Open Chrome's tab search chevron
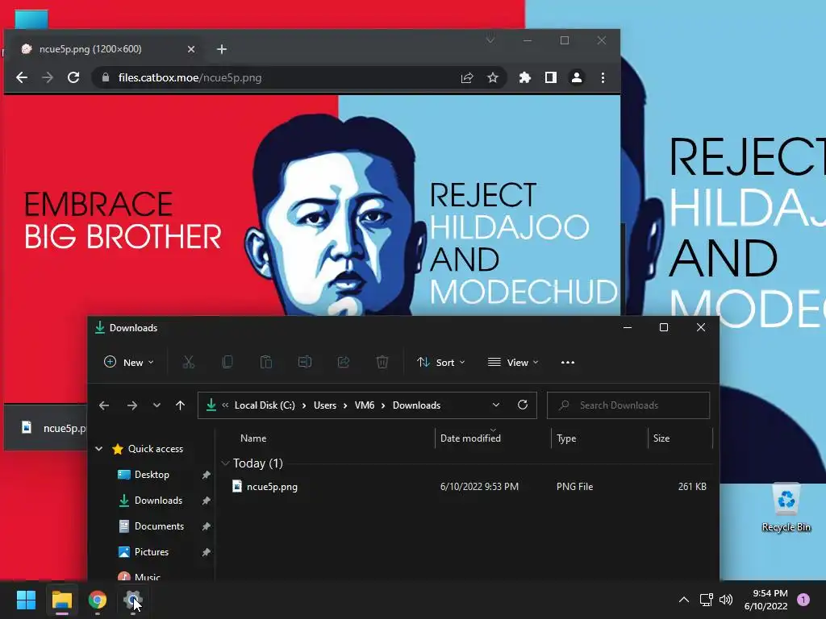Screen dimensions: 826x619 (490, 40)
